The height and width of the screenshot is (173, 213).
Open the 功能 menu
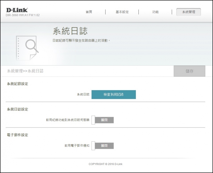pos(155,12)
